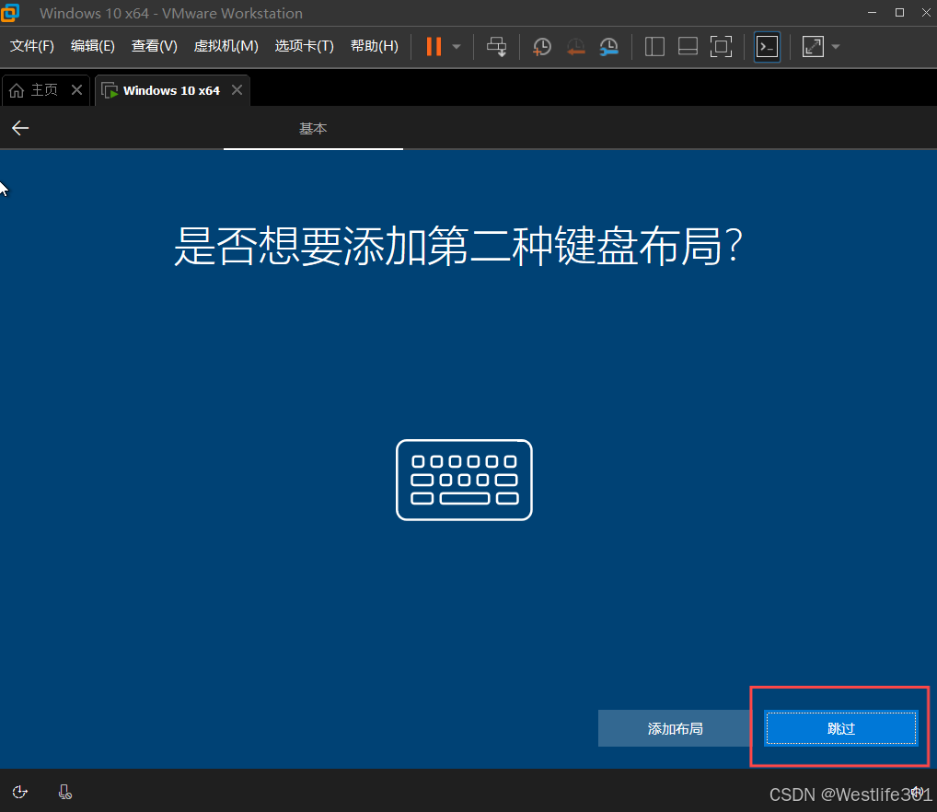Show or hide the library panel
The height and width of the screenshot is (812, 937).
(654, 46)
